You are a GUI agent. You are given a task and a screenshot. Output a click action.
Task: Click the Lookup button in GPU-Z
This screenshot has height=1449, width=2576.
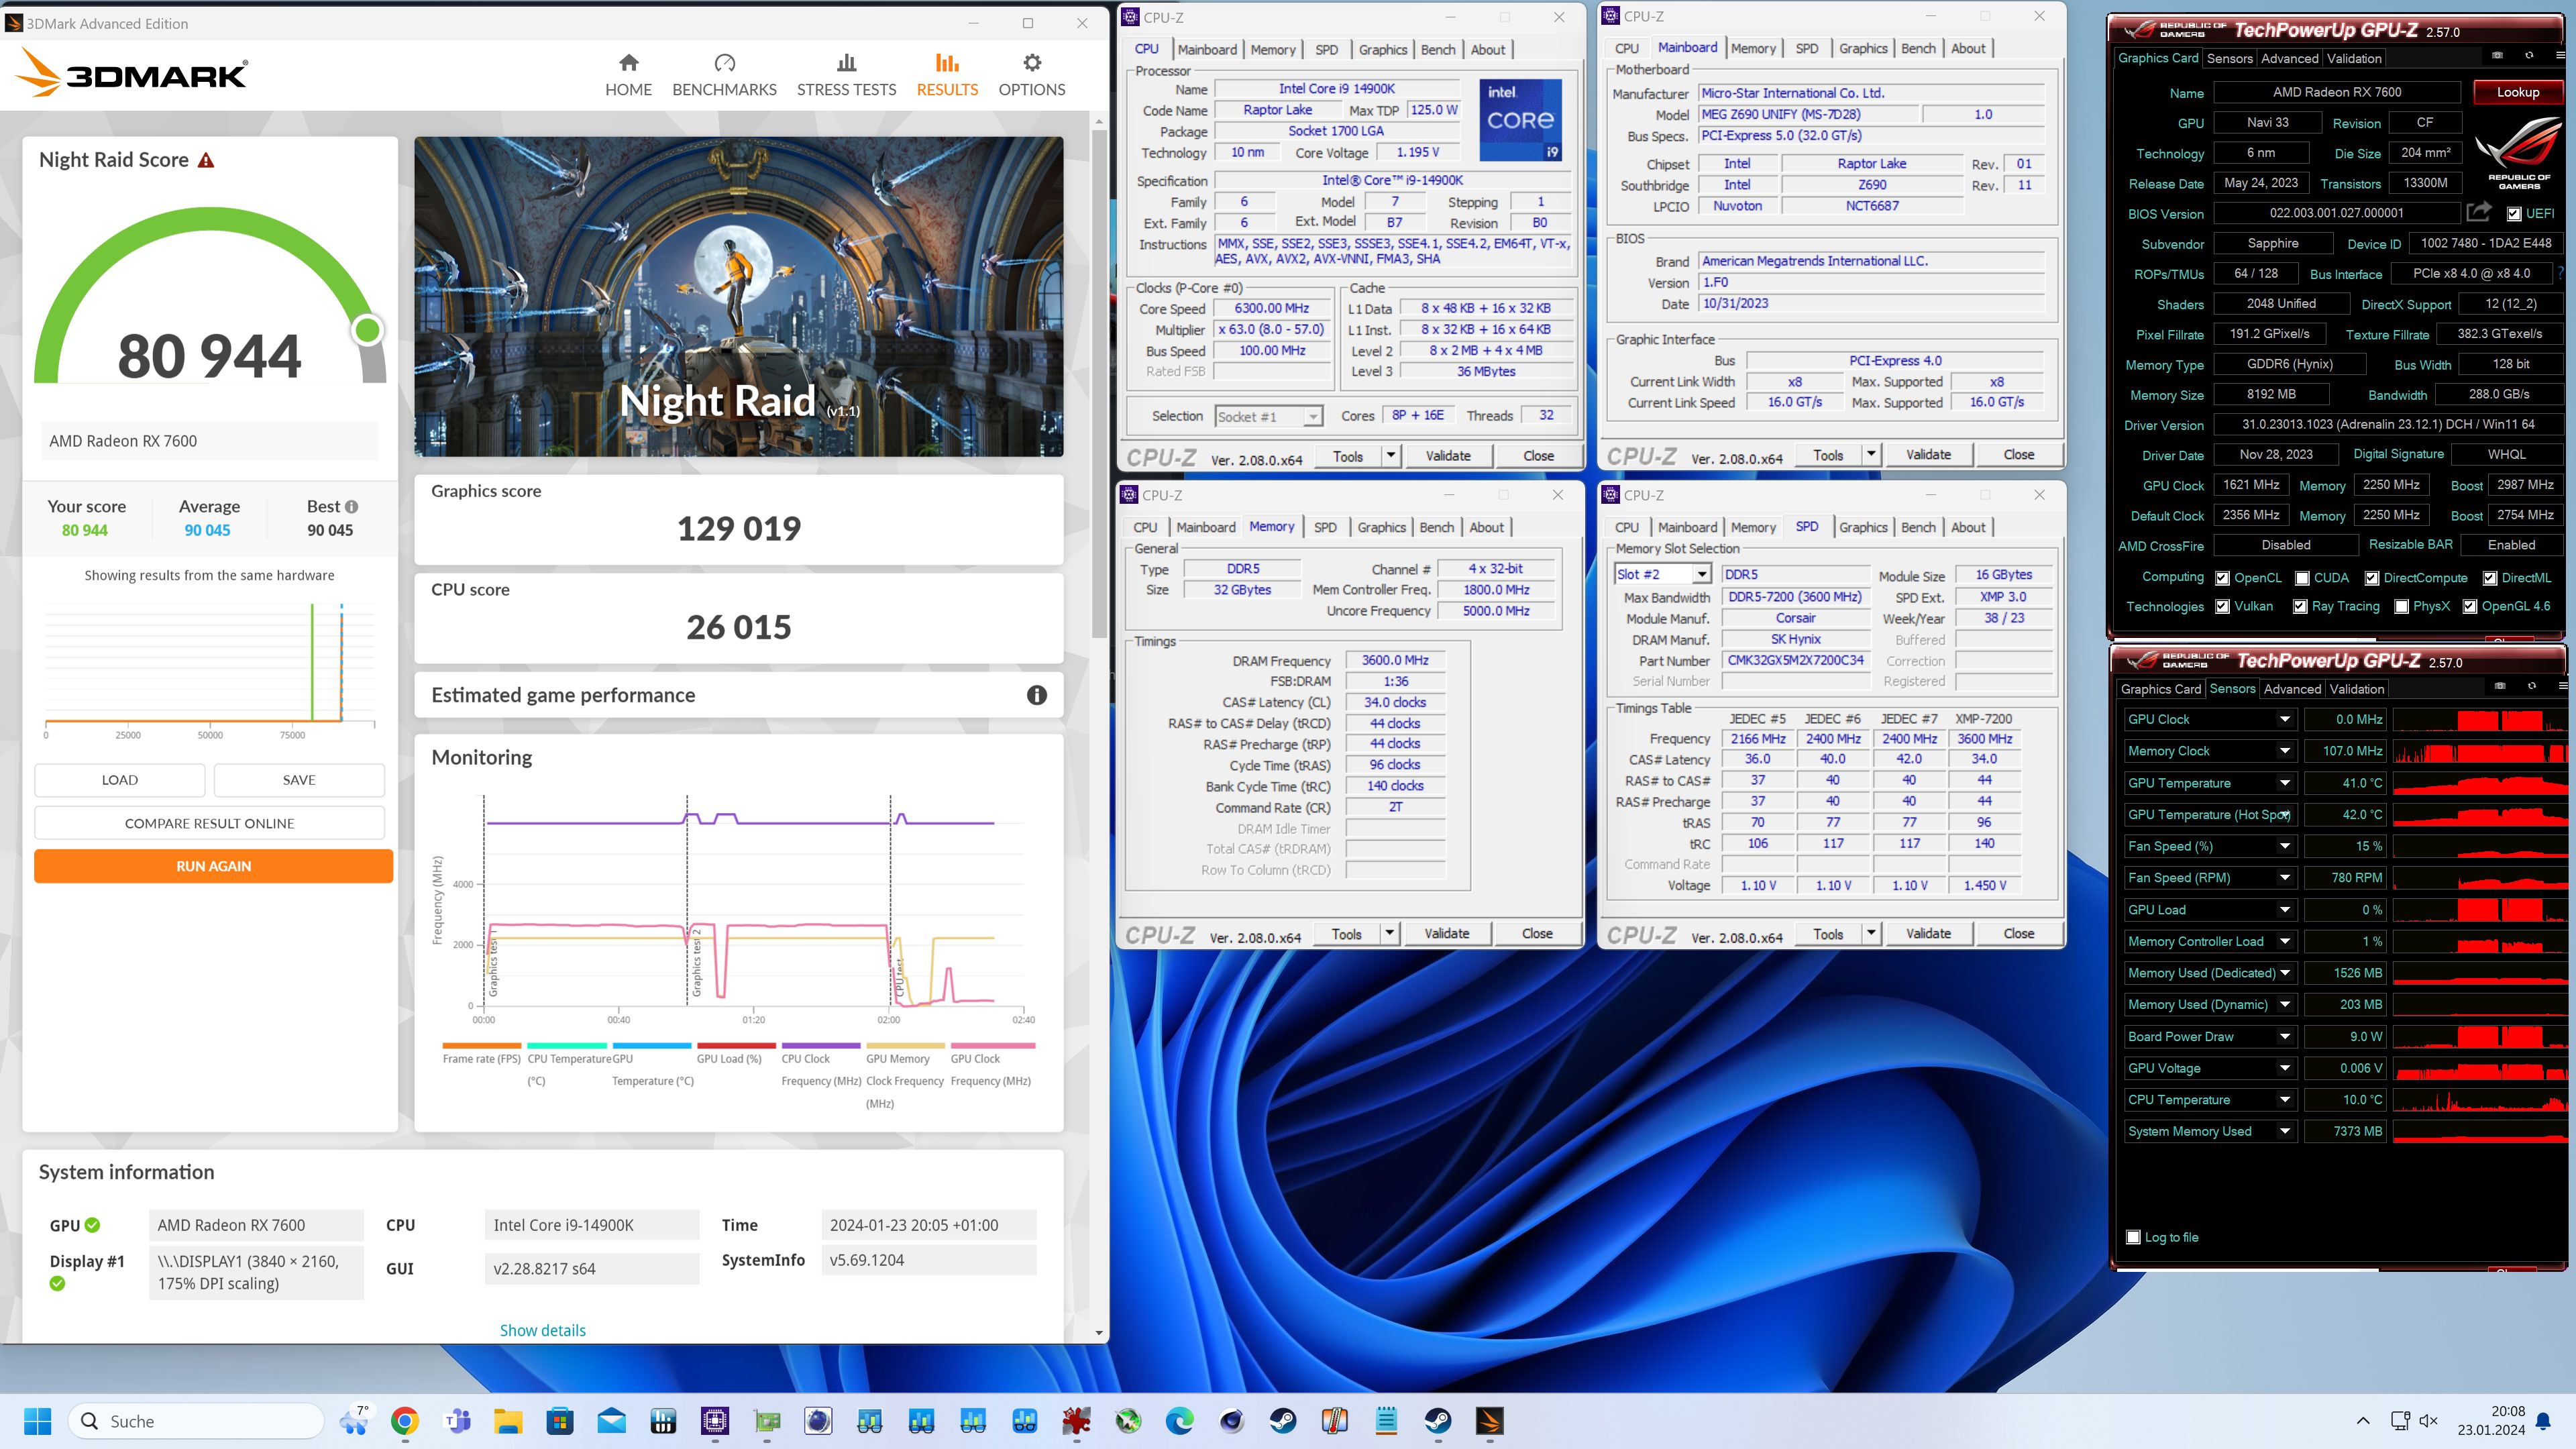pos(2517,92)
